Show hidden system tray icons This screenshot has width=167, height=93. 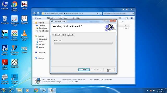pyautogui.click(x=147, y=91)
